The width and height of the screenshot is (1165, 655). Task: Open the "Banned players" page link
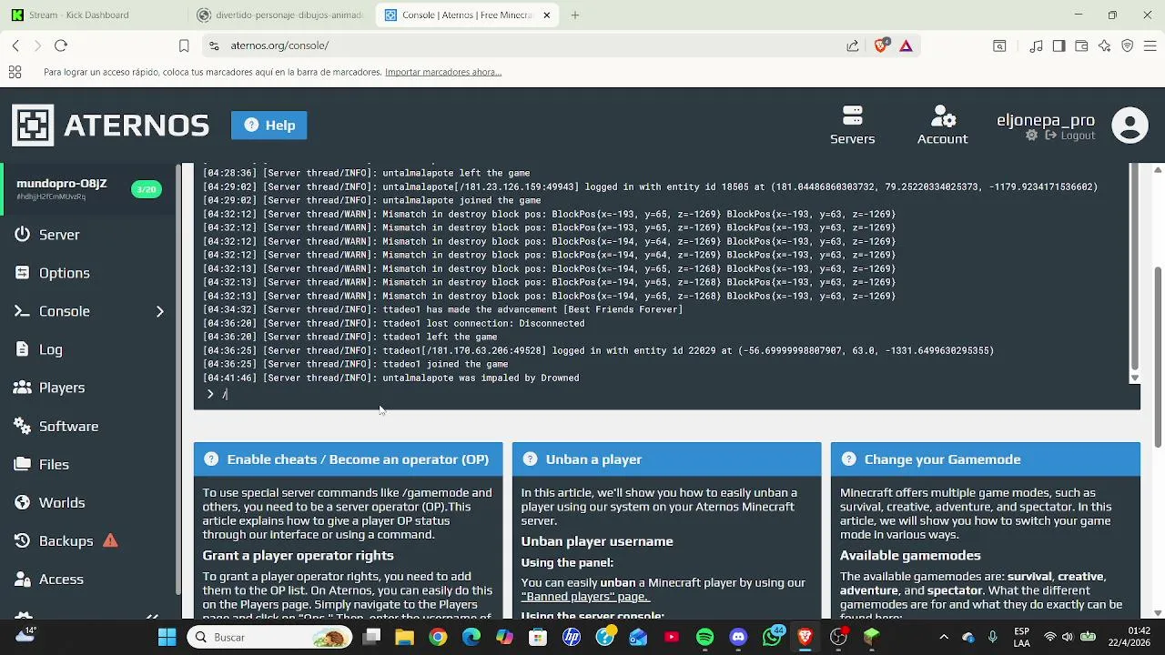[584, 596]
